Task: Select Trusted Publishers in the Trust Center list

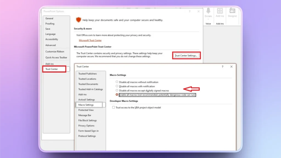Action: (x=88, y=74)
